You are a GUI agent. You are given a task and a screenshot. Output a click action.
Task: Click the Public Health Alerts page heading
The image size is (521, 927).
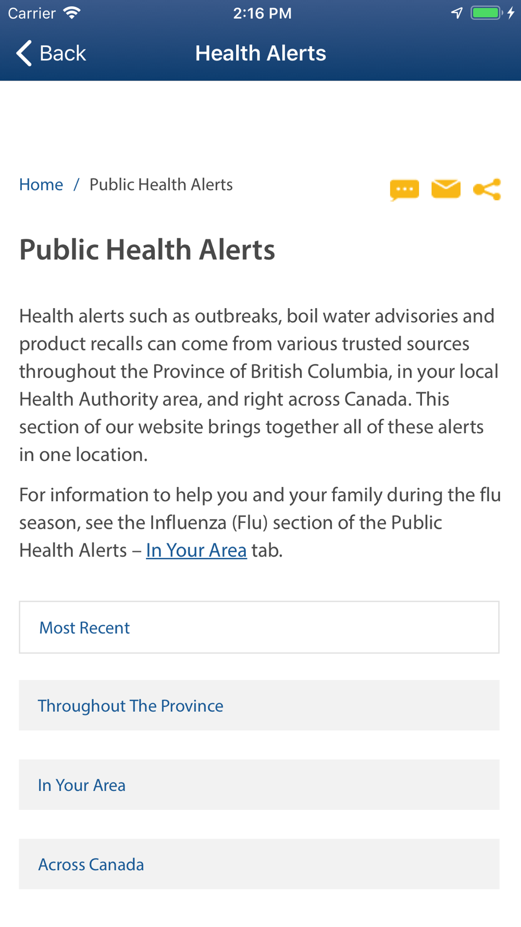tap(147, 249)
